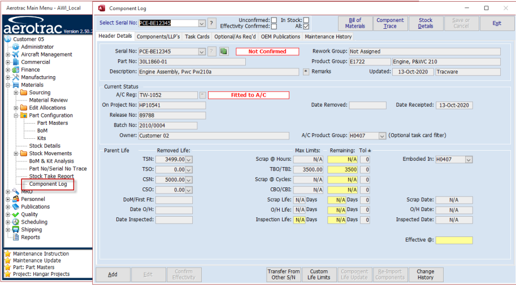Click the Finance module icon in tree
This screenshot has height=285, width=516.
pyautogui.click(x=15, y=70)
